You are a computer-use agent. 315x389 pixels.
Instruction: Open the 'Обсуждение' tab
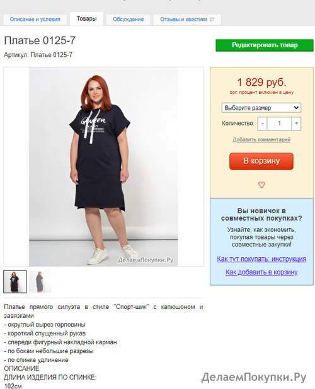tap(128, 20)
